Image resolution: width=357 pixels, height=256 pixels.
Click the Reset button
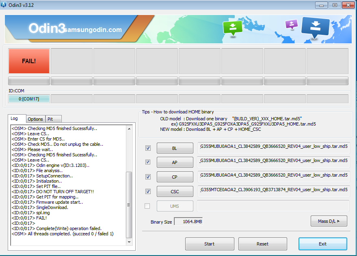pyautogui.click(x=262, y=244)
